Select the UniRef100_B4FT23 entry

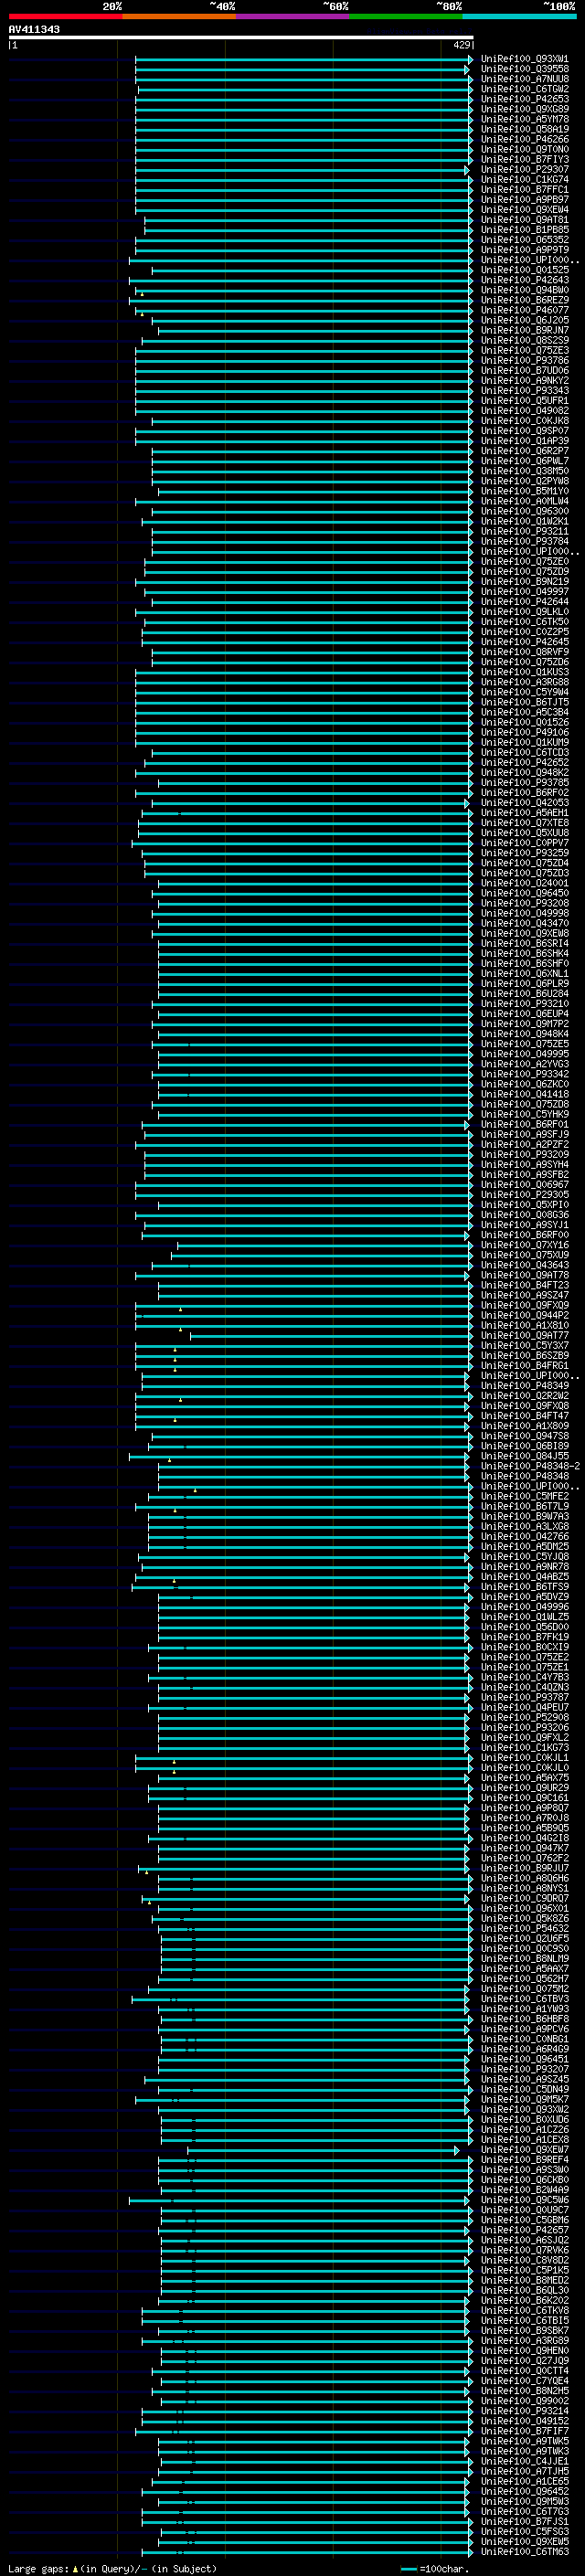525,1285
